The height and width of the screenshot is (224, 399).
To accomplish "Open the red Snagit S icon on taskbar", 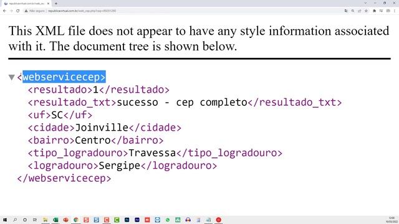I will 86,220.
